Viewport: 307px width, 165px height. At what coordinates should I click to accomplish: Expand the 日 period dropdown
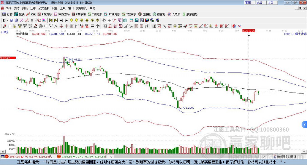click(x=7, y=20)
